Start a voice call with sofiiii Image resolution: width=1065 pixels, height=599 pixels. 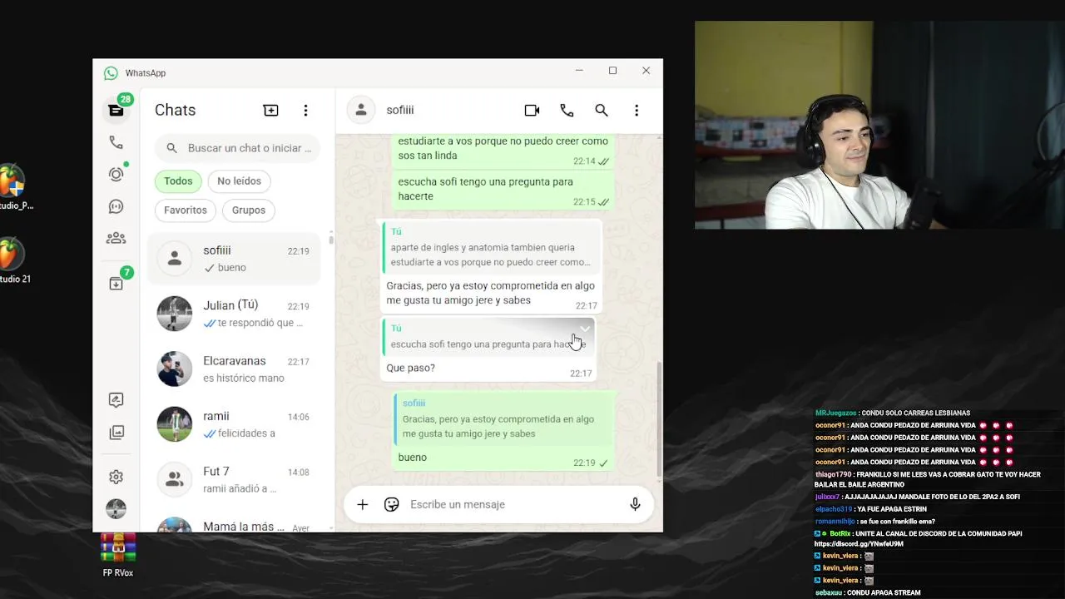tap(567, 110)
